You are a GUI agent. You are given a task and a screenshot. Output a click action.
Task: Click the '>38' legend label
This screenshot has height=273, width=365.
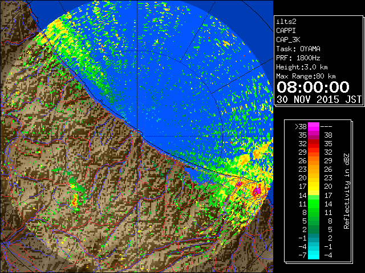(301, 127)
